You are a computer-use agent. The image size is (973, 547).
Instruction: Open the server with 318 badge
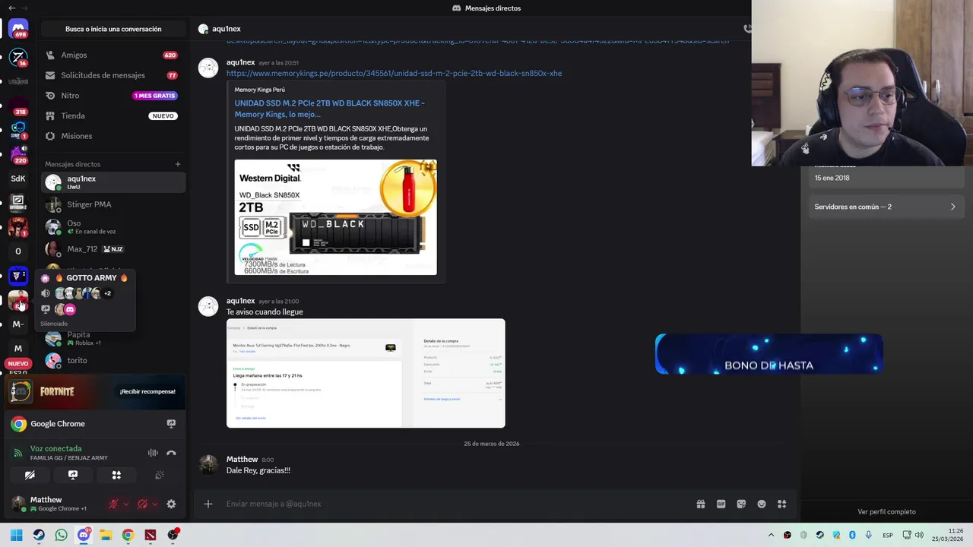tap(18, 104)
